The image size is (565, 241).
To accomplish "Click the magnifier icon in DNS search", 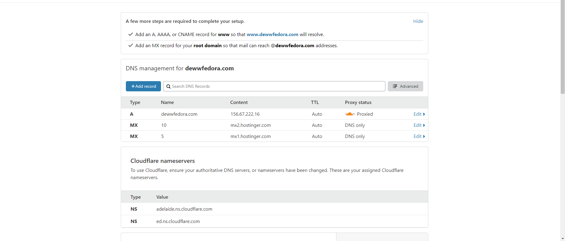I will click(169, 87).
